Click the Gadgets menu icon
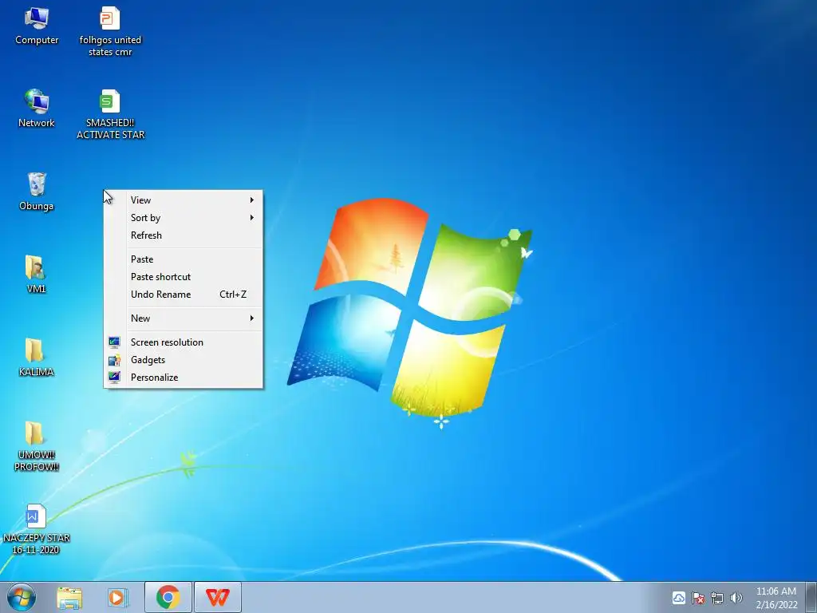 114,360
